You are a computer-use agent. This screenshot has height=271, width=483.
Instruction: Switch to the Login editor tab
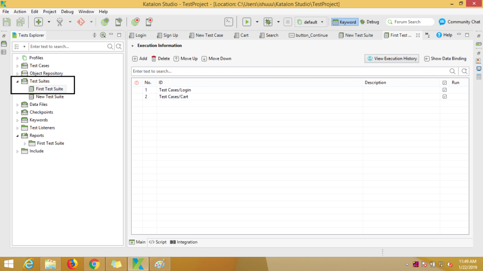click(138, 35)
